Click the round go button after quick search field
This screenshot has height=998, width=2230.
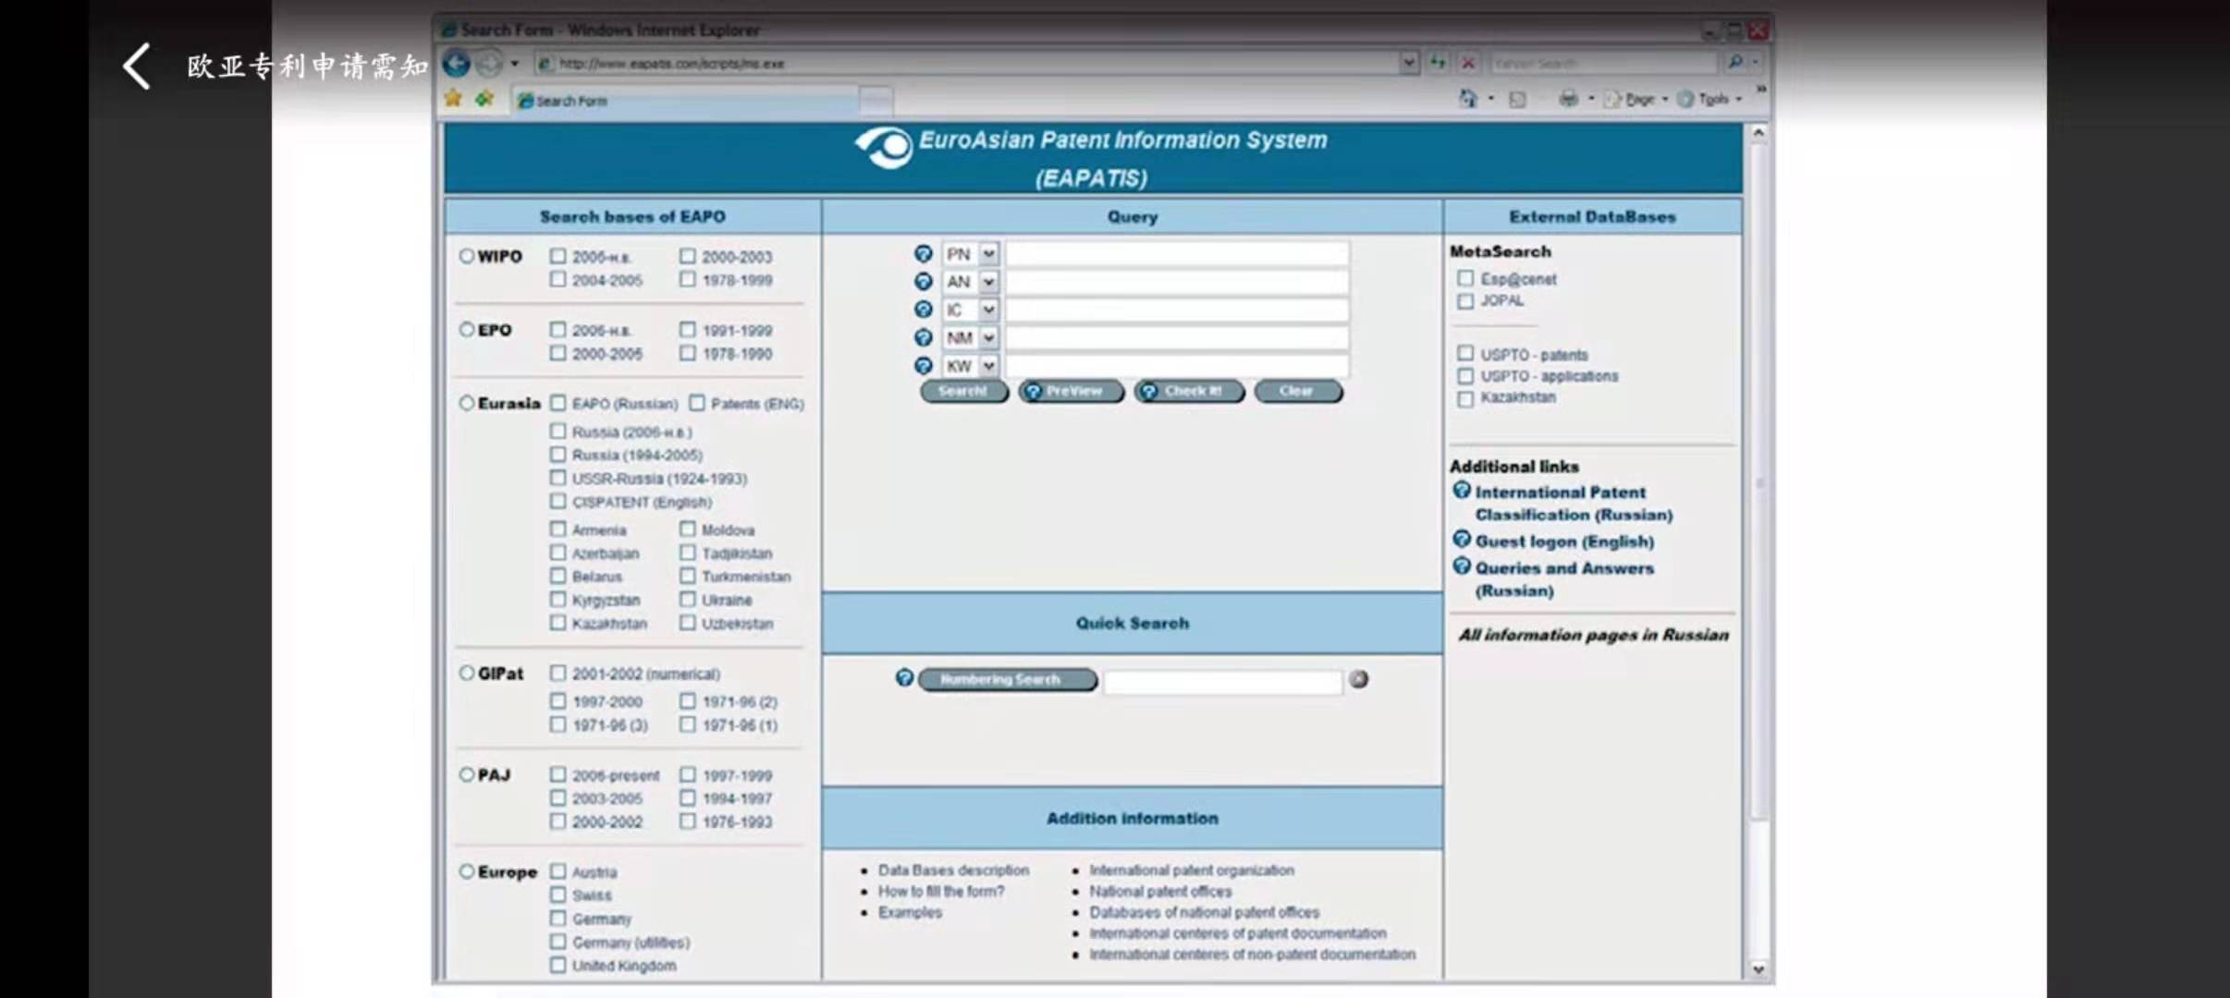click(1358, 680)
